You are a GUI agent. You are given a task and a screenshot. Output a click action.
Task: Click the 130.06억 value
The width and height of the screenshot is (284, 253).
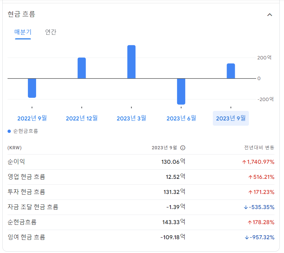173,161
